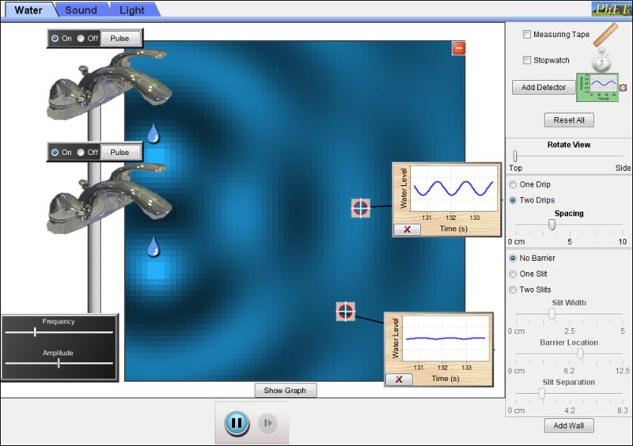This screenshot has width=633, height=446.
Task: Close the upper water level chart
Action: click(407, 229)
